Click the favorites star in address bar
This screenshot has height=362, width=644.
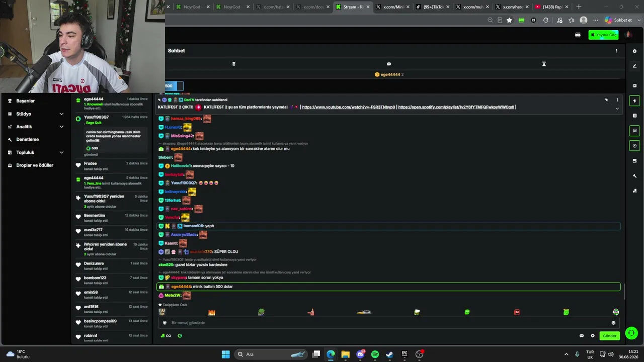509,20
